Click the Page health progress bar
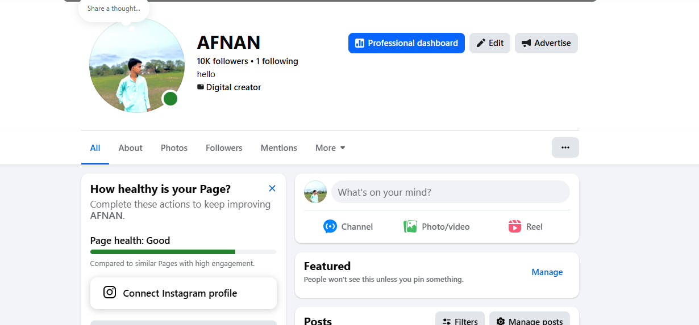This screenshot has width=699, height=325. 182,252
